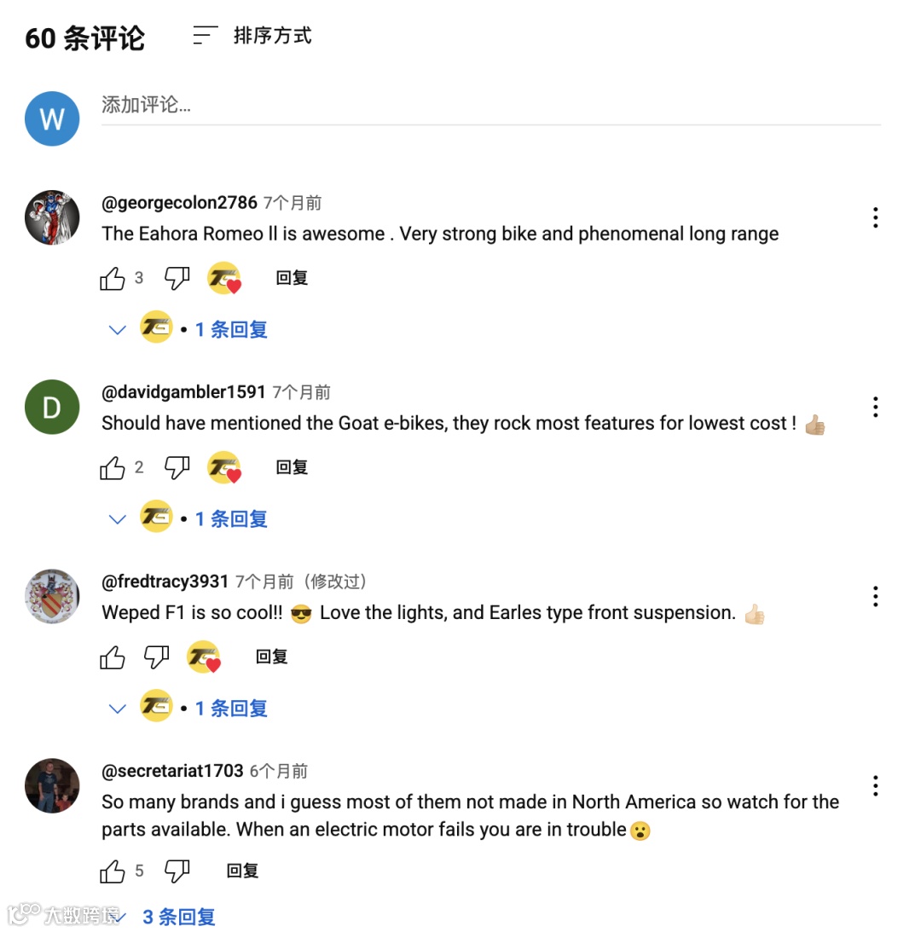Viewport: 921px width, 932px height.
Task: Thumbs up the Weped F1 comment
Action: pos(112,657)
